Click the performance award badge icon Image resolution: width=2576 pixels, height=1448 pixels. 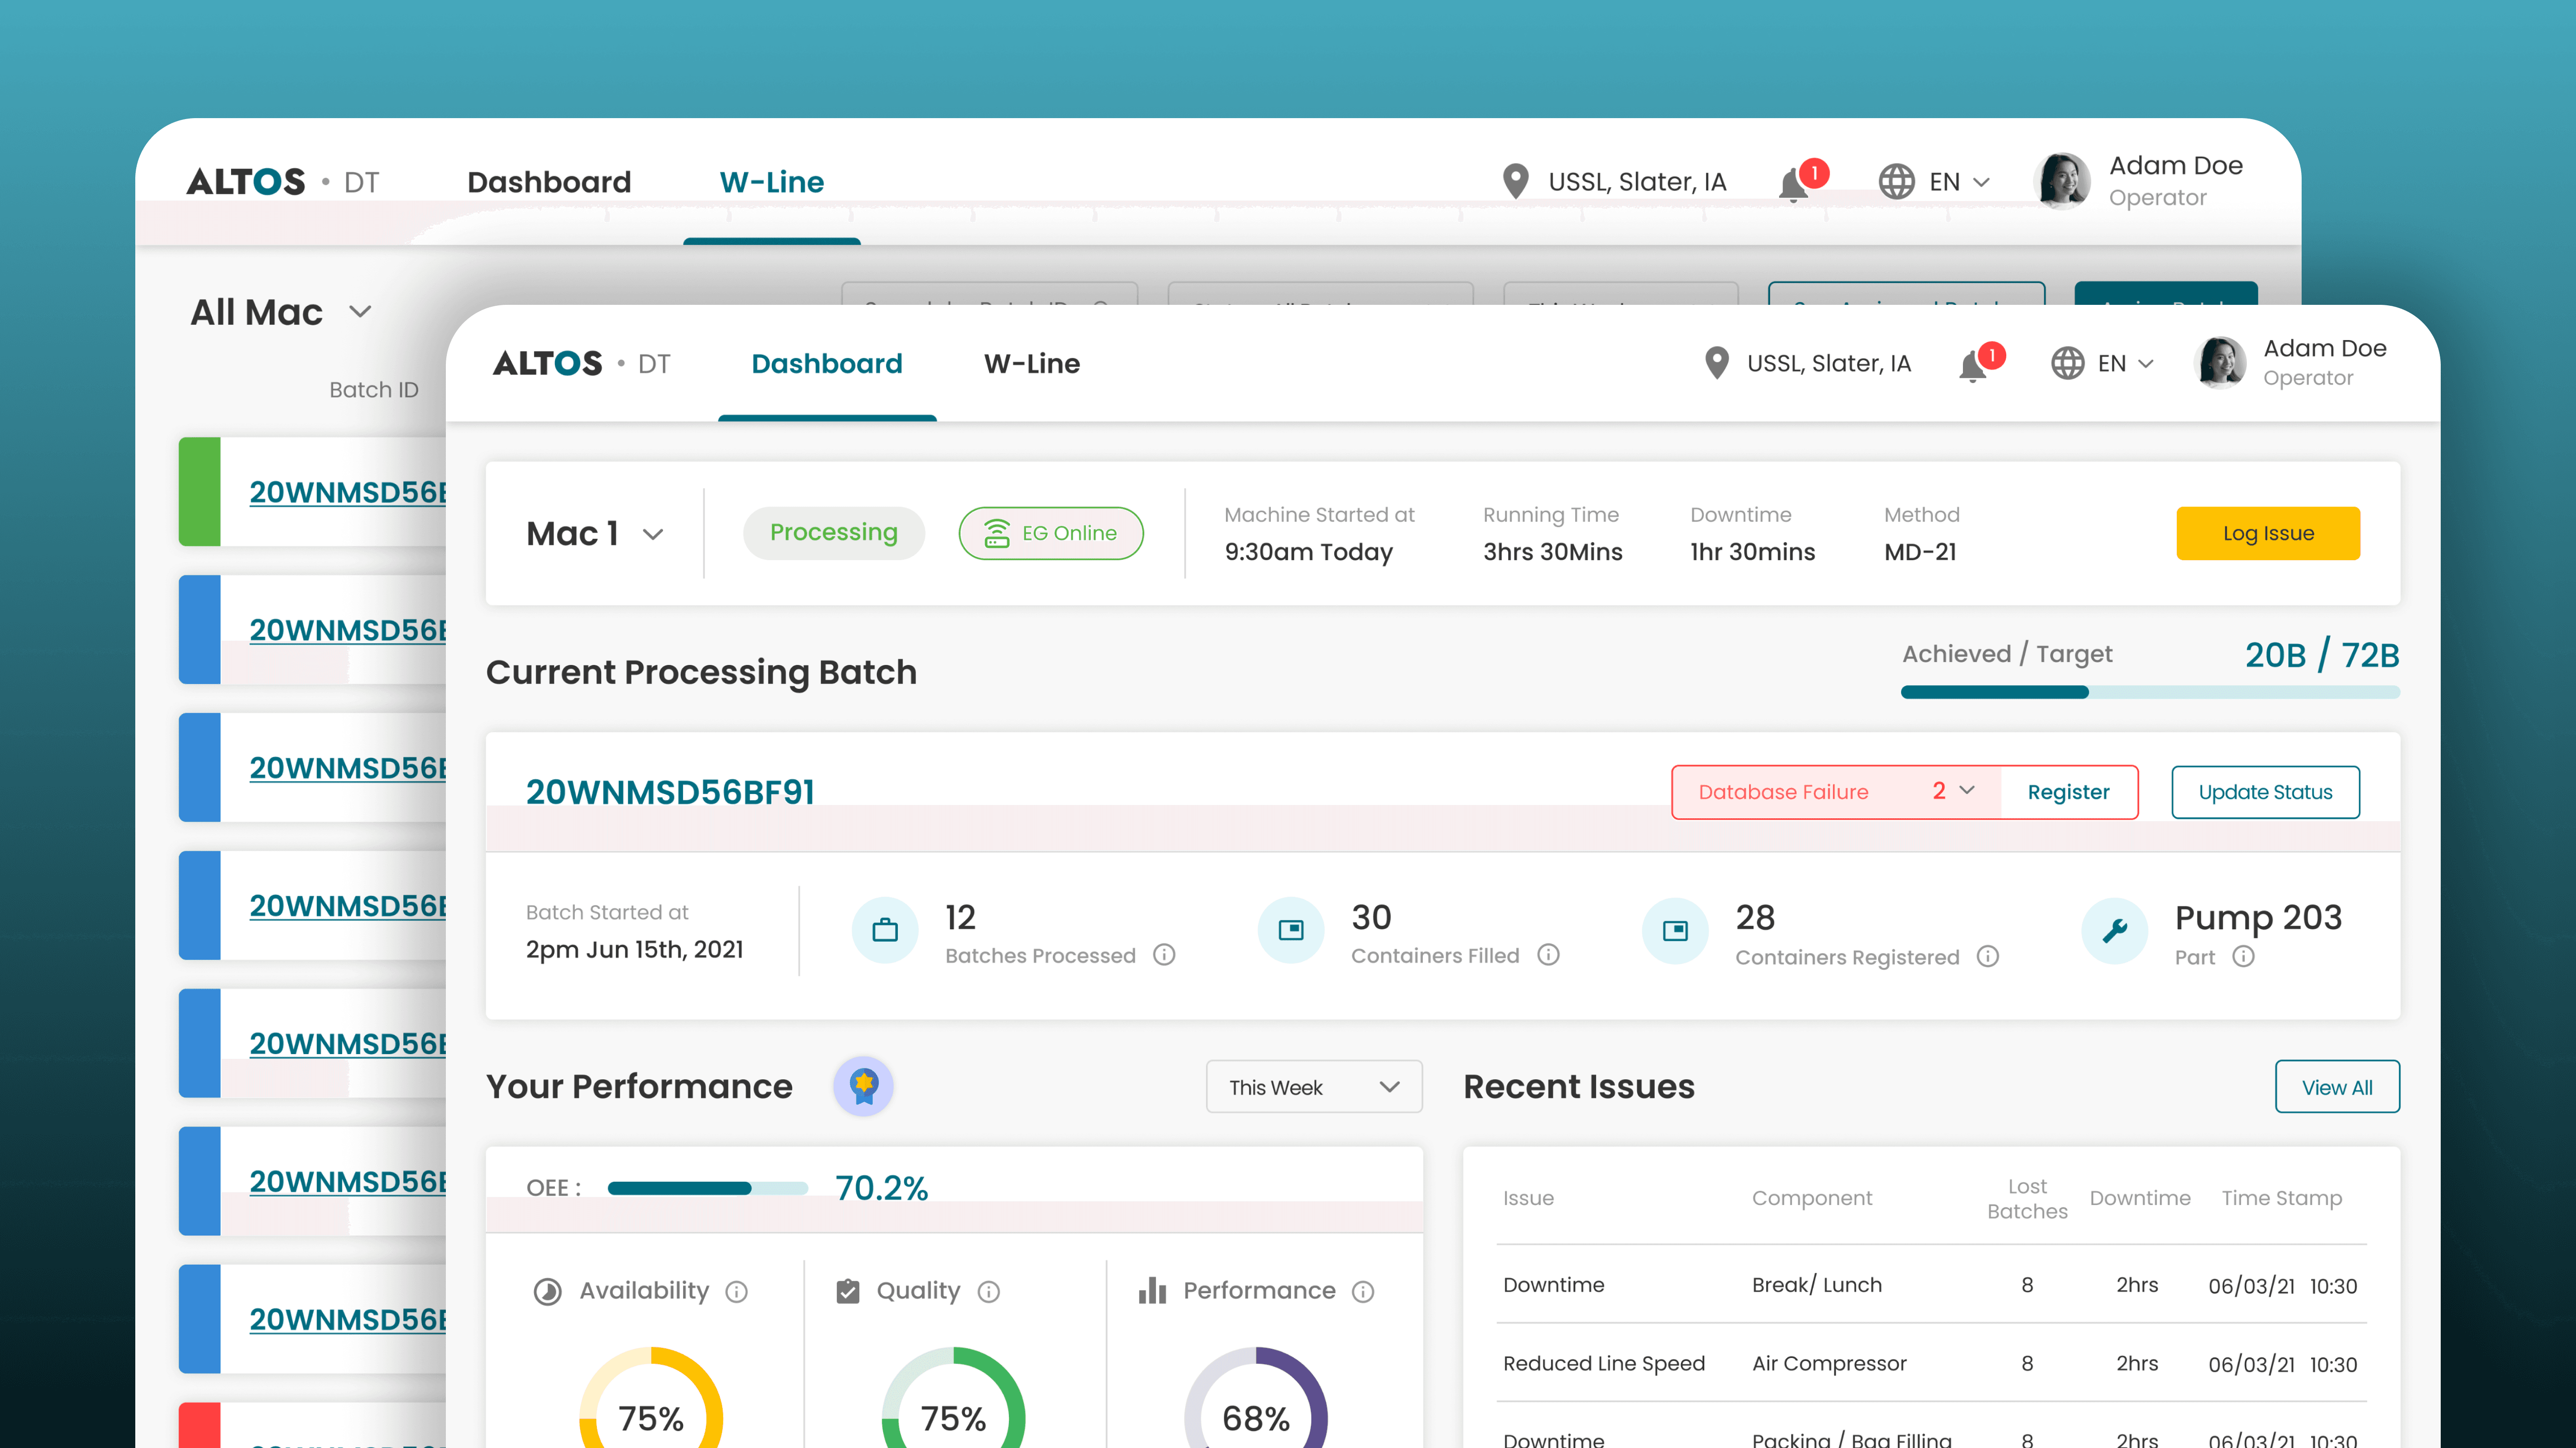click(863, 1086)
